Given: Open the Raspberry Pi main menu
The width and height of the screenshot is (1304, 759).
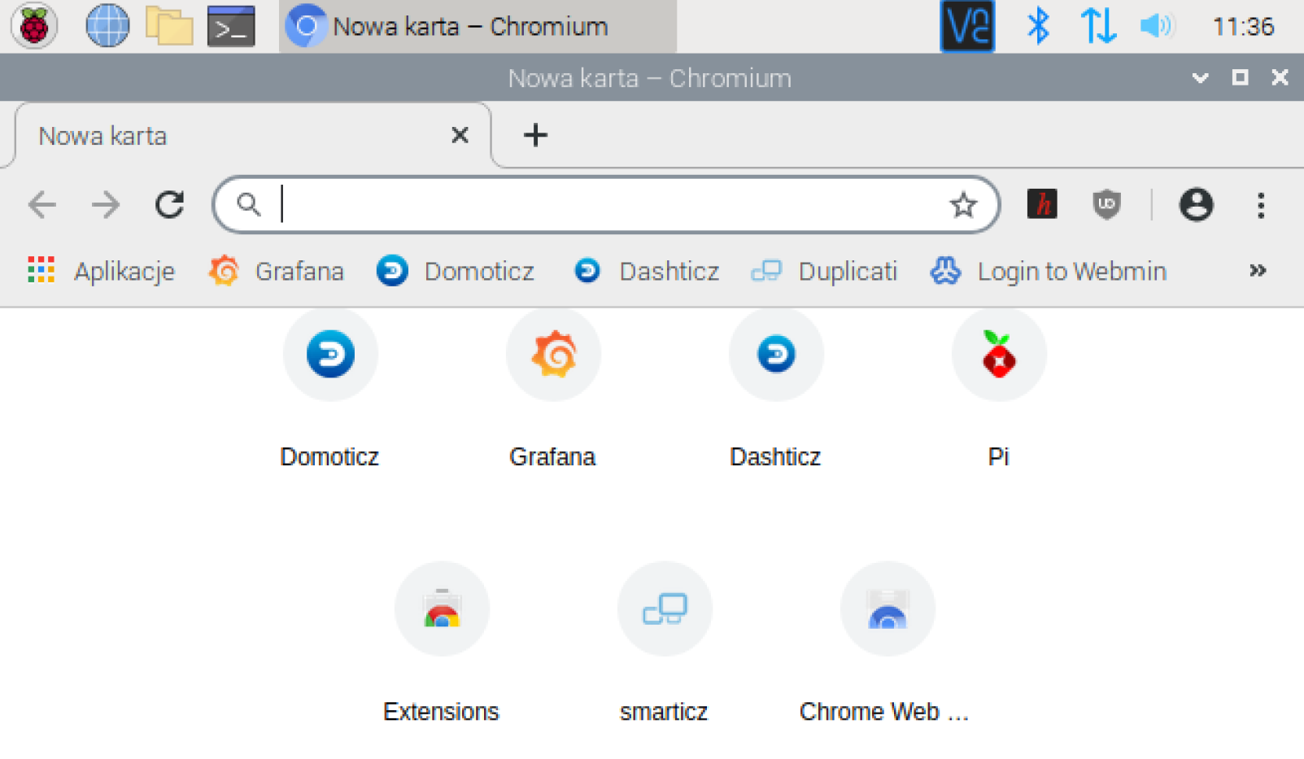Looking at the screenshot, I should pyautogui.click(x=34, y=26).
